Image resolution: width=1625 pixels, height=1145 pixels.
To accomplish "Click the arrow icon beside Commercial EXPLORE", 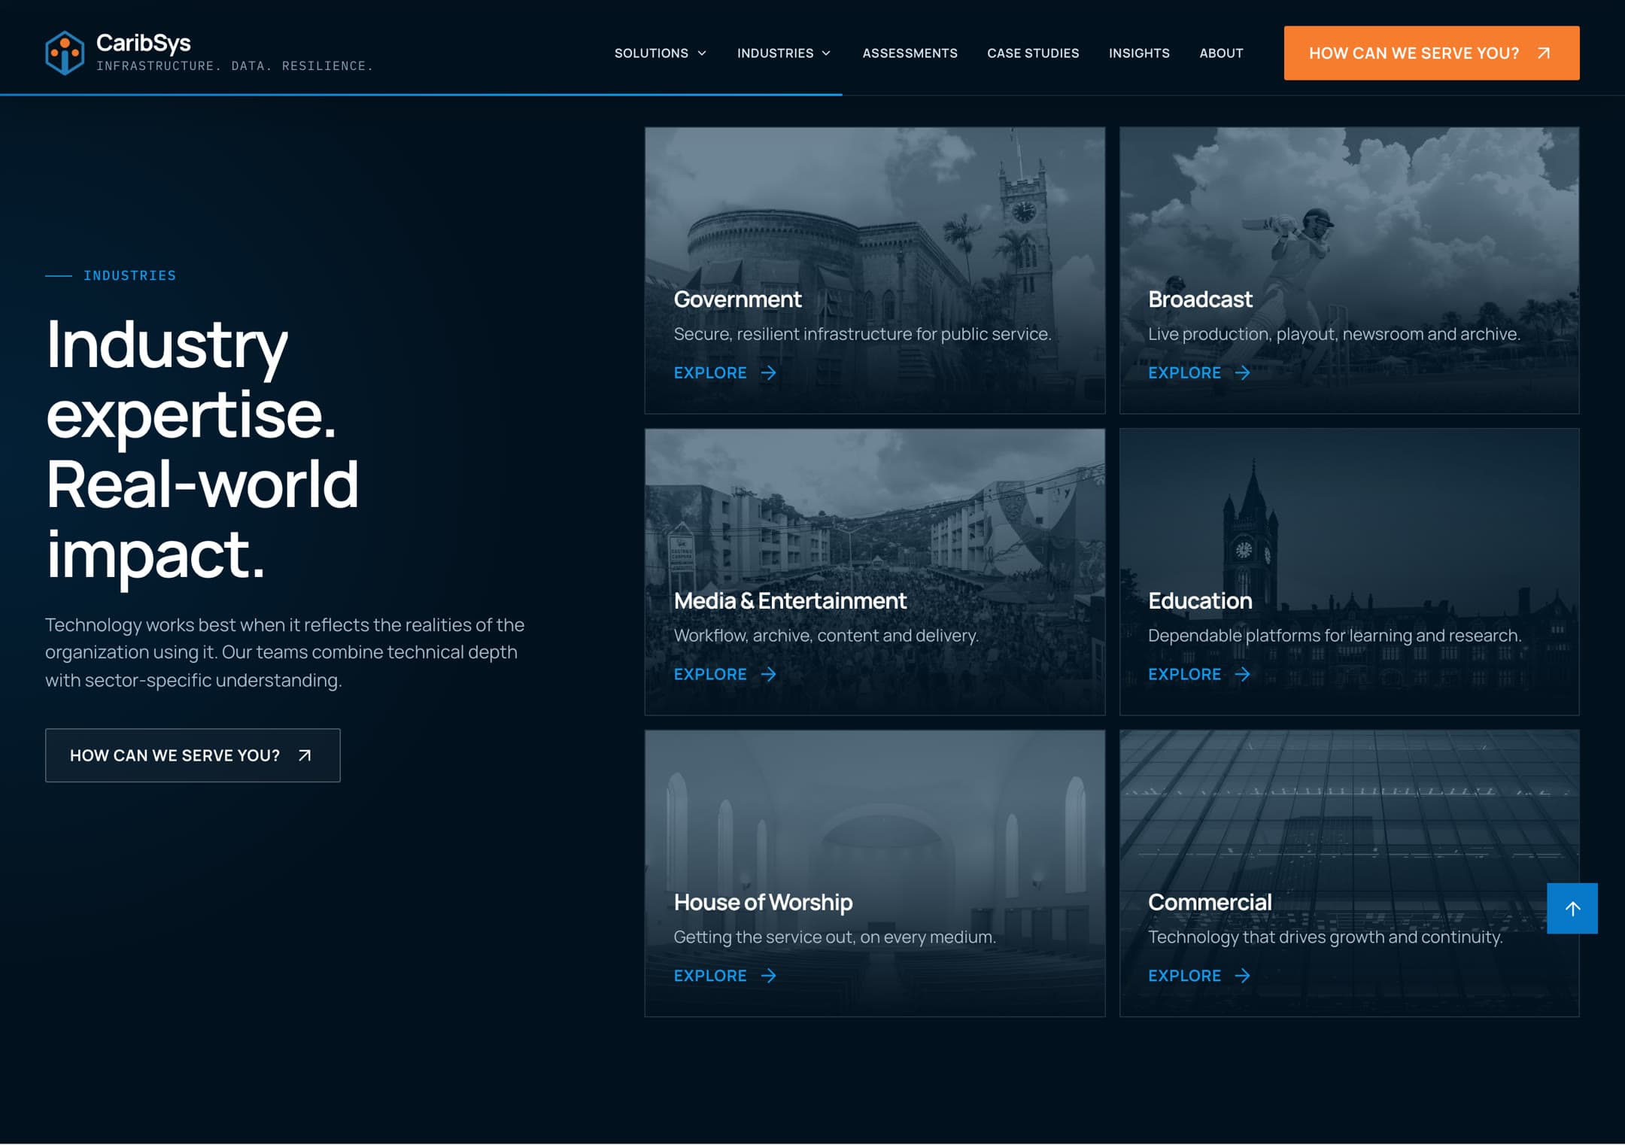I will (1242, 976).
